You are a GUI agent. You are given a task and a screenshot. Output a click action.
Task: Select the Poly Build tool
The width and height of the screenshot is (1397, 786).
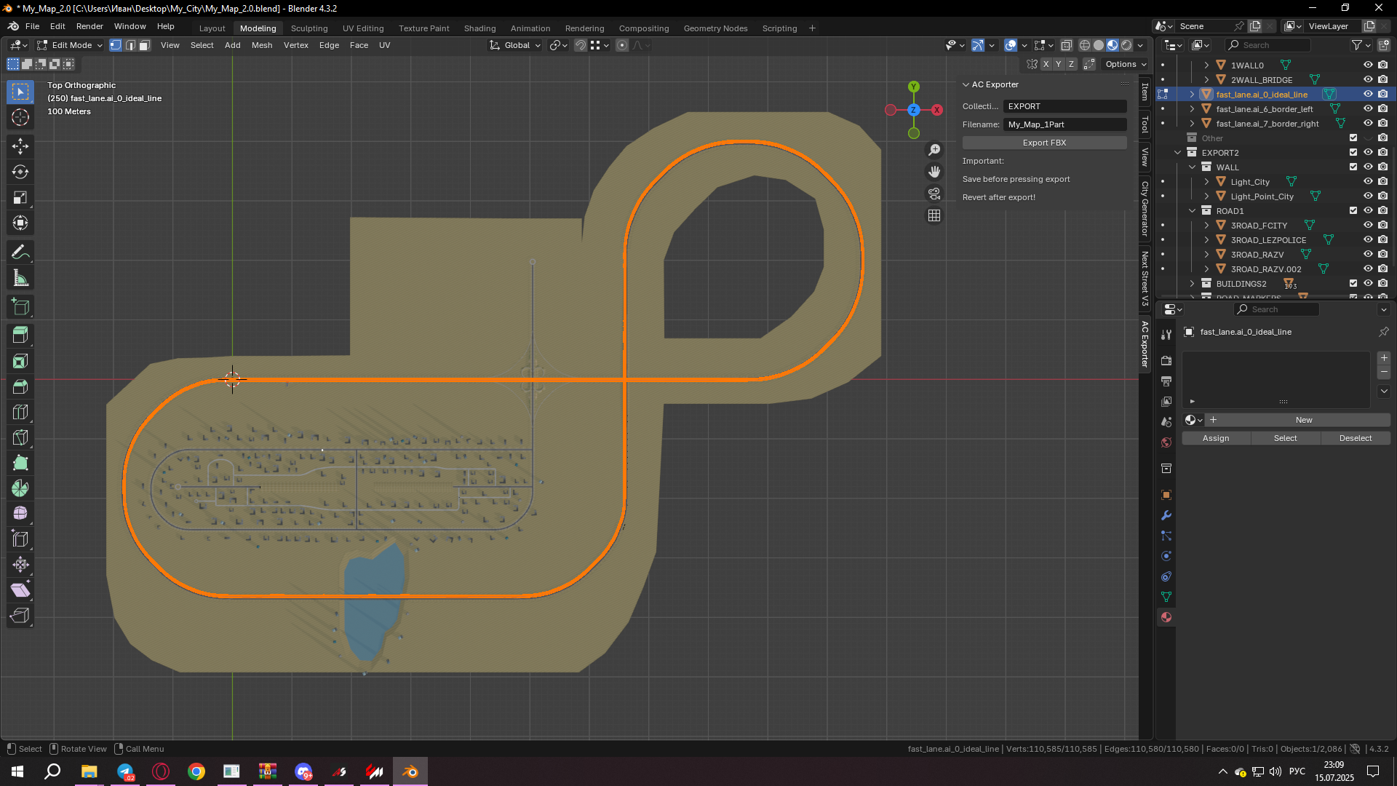pyautogui.click(x=20, y=463)
